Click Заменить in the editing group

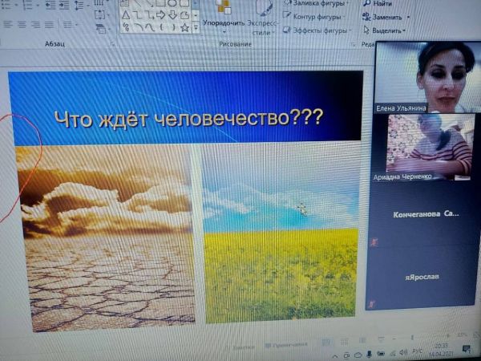pyautogui.click(x=386, y=17)
